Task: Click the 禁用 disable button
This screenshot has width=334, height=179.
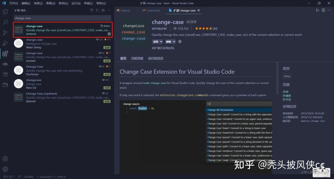Action: tap(156, 41)
